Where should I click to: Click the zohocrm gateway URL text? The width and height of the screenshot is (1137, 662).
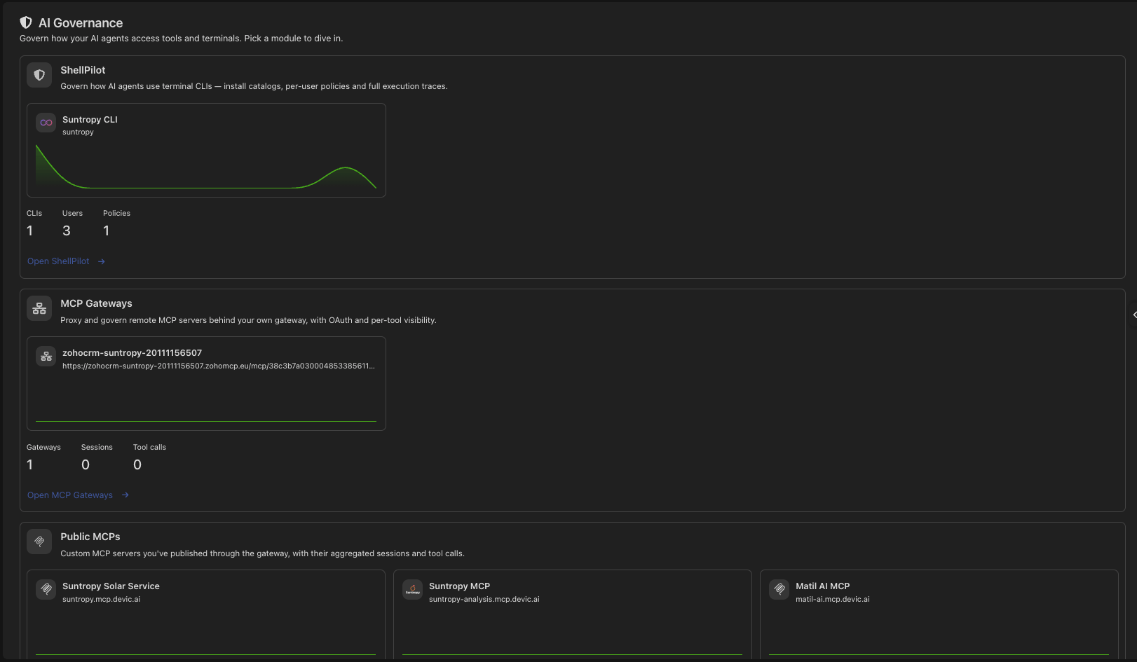click(219, 366)
